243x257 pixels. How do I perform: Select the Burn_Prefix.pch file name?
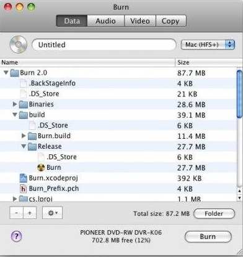coord(54,189)
